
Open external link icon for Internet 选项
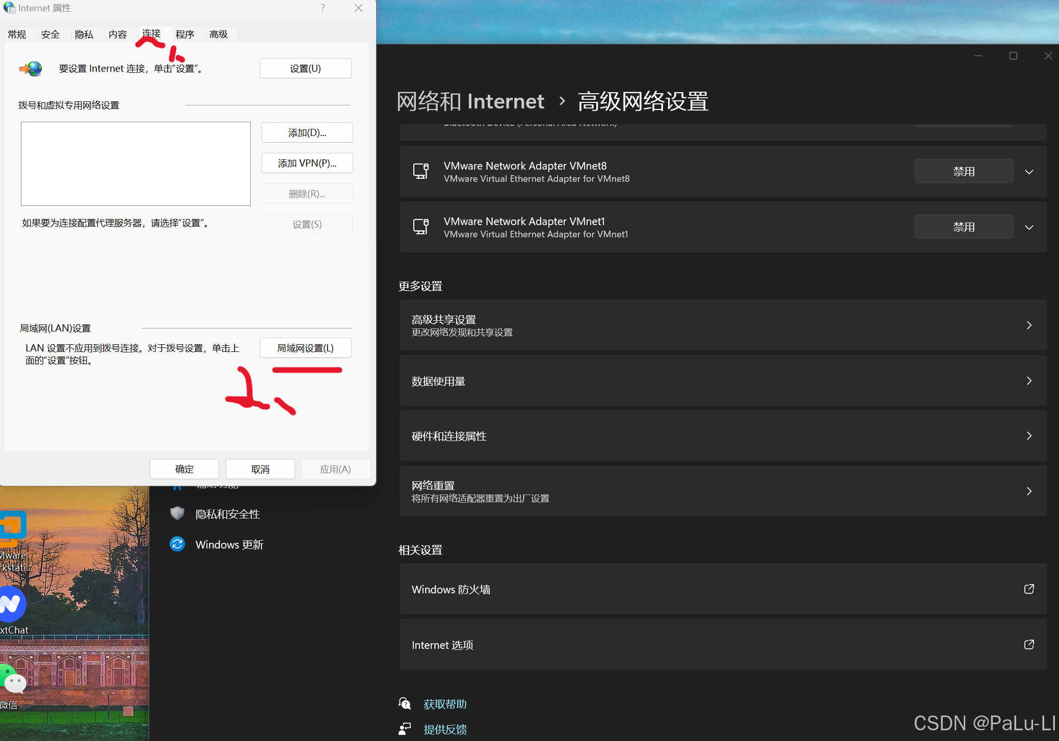[x=1029, y=645]
